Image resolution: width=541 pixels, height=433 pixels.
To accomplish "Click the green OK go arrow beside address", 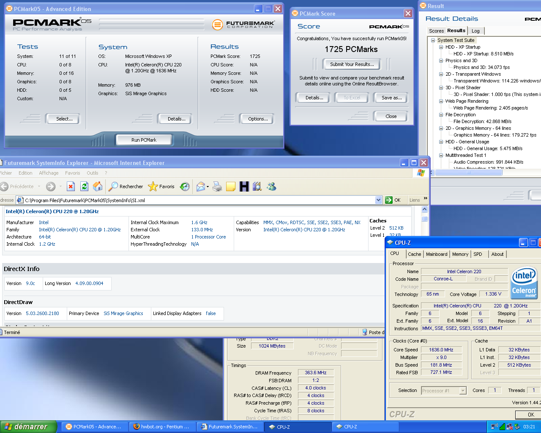I will [389, 200].
